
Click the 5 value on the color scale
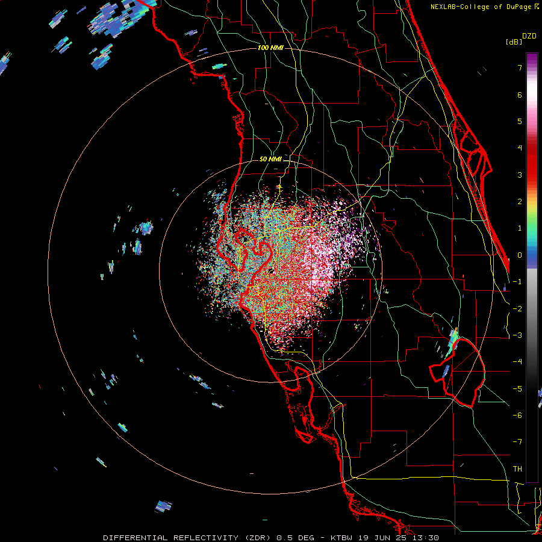pyautogui.click(x=520, y=121)
